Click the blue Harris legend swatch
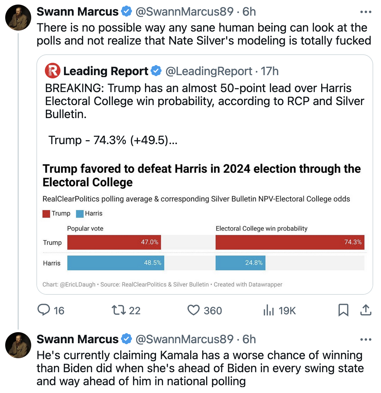This screenshot has height=393, width=381. coord(80,214)
